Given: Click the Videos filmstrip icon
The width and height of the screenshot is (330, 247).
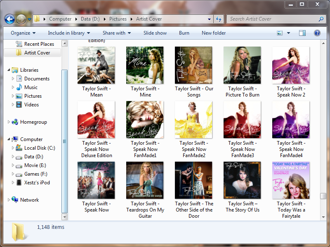Looking at the screenshot, I should click(19, 105).
